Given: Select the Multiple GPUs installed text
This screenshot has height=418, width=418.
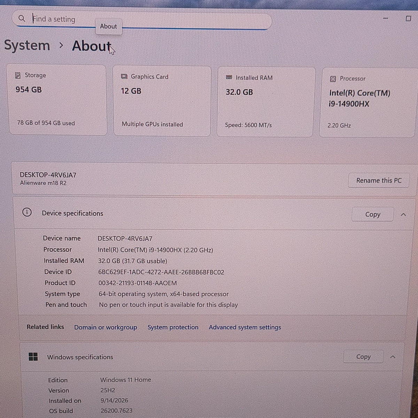Looking at the screenshot, I should click(152, 124).
